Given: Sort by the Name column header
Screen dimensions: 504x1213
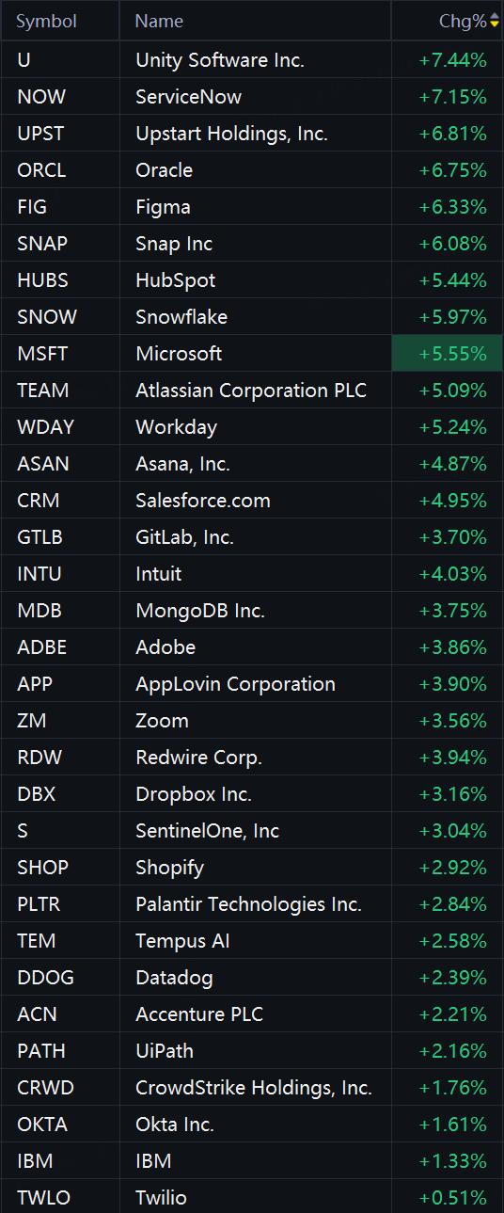Looking at the screenshot, I should tap(159, 21).
